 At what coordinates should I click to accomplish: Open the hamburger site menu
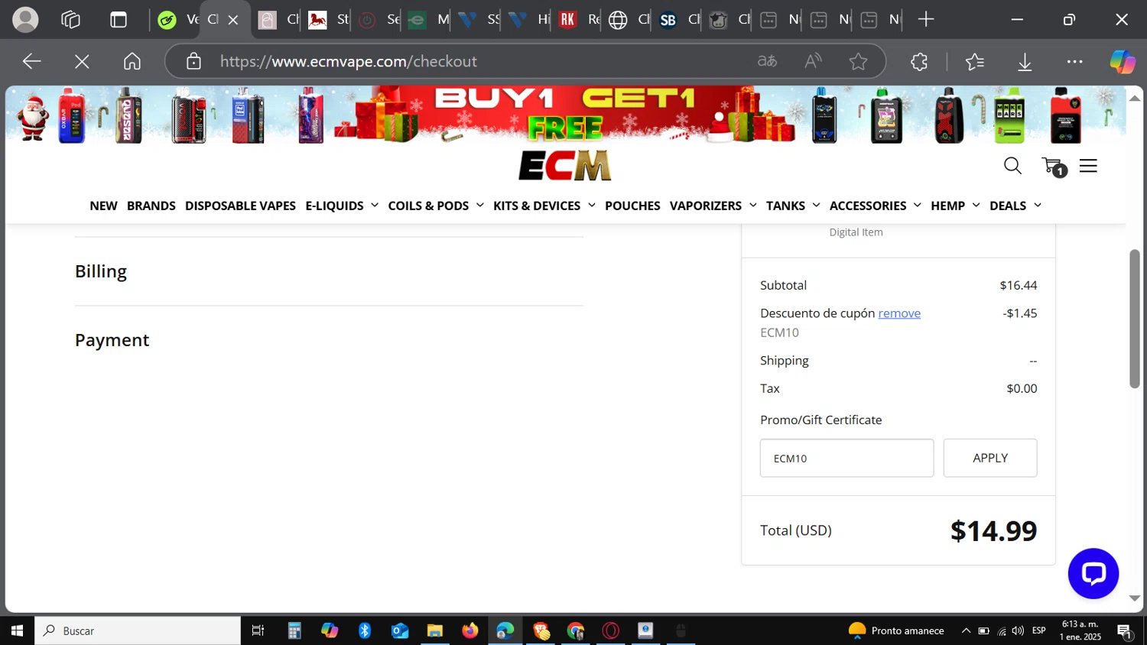(1088, 166)
